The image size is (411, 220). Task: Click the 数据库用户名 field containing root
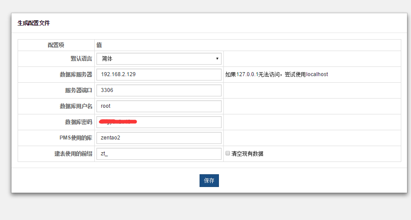click(159, 106)
